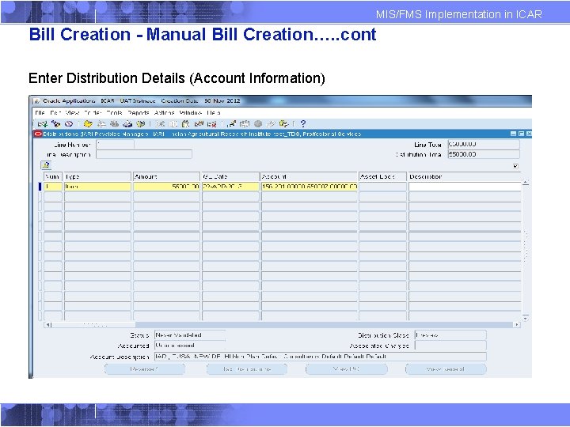The image size is (570, 427).
Task: Click the Line Total field
Action: click(x=484, y=145)
